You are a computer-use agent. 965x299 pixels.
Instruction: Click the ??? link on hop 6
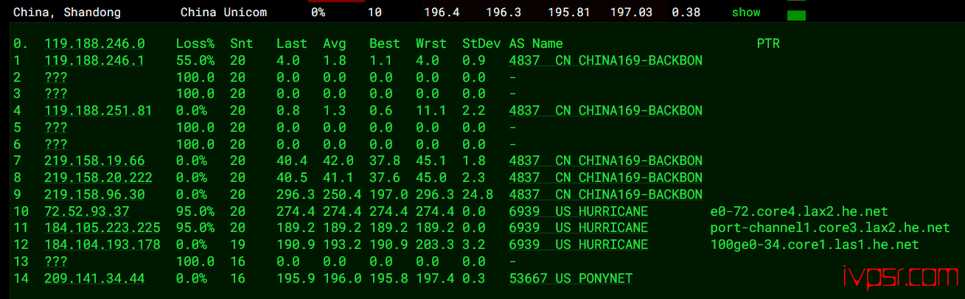pos(56,144)
